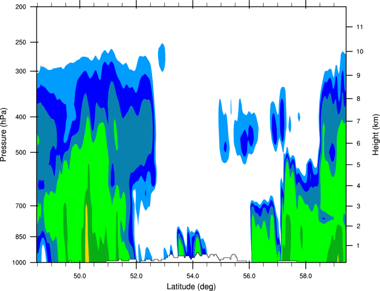
Task: Click the 52.0 latitude tick label
Action: point(136,276)
